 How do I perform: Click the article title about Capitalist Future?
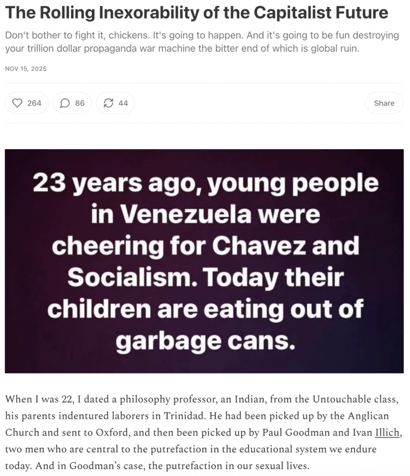point(197,13)
